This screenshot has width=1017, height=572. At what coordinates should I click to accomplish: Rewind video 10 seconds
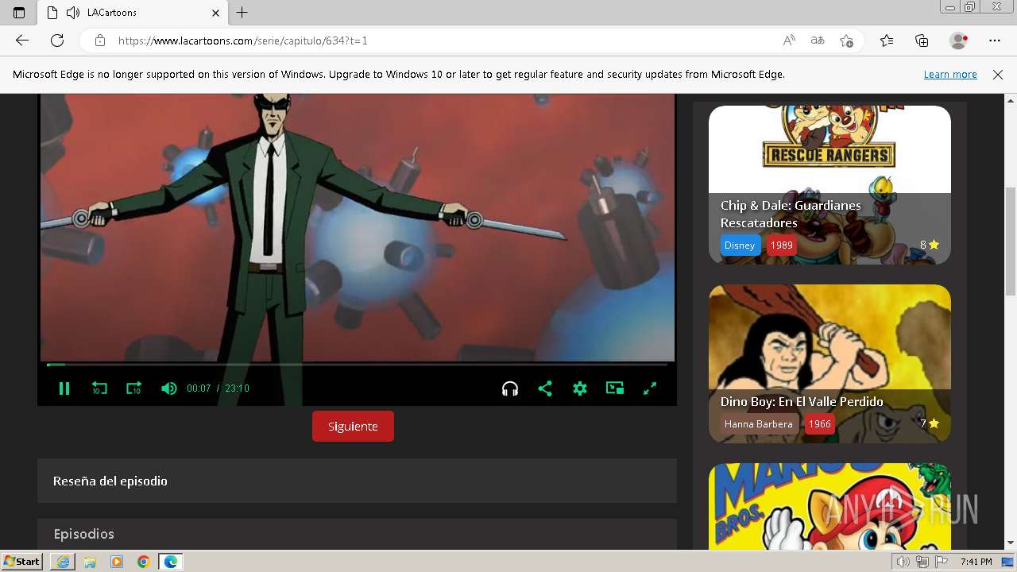(99, 388)
